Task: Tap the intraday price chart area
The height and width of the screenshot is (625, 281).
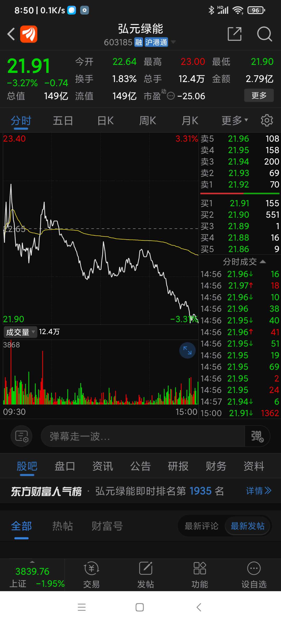Action: [x=101, y=228]
